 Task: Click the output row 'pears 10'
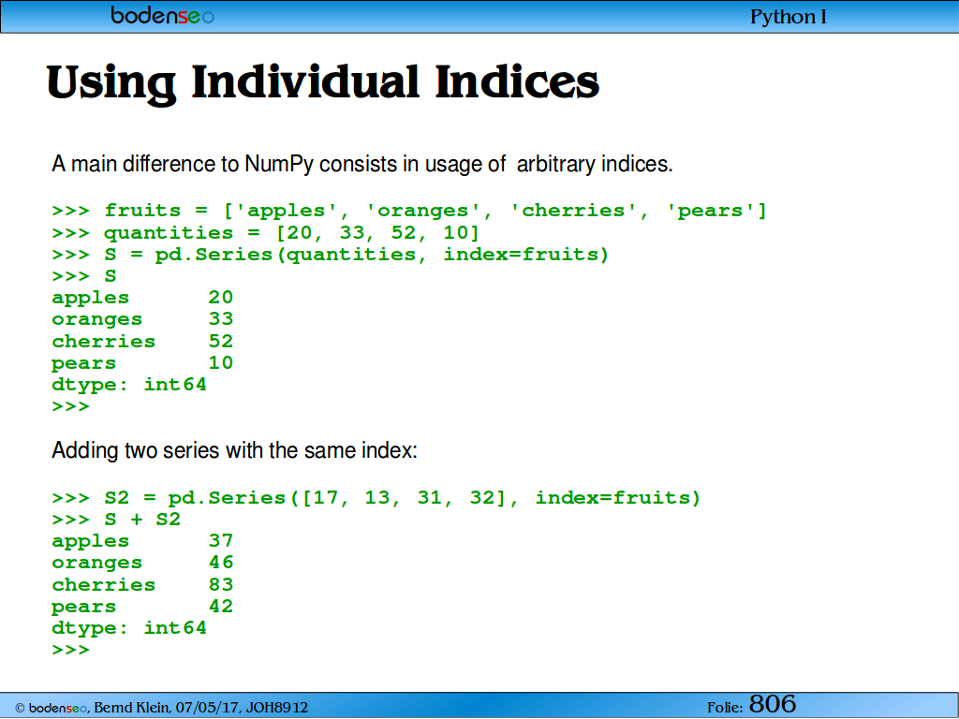[x=142, y=363]
